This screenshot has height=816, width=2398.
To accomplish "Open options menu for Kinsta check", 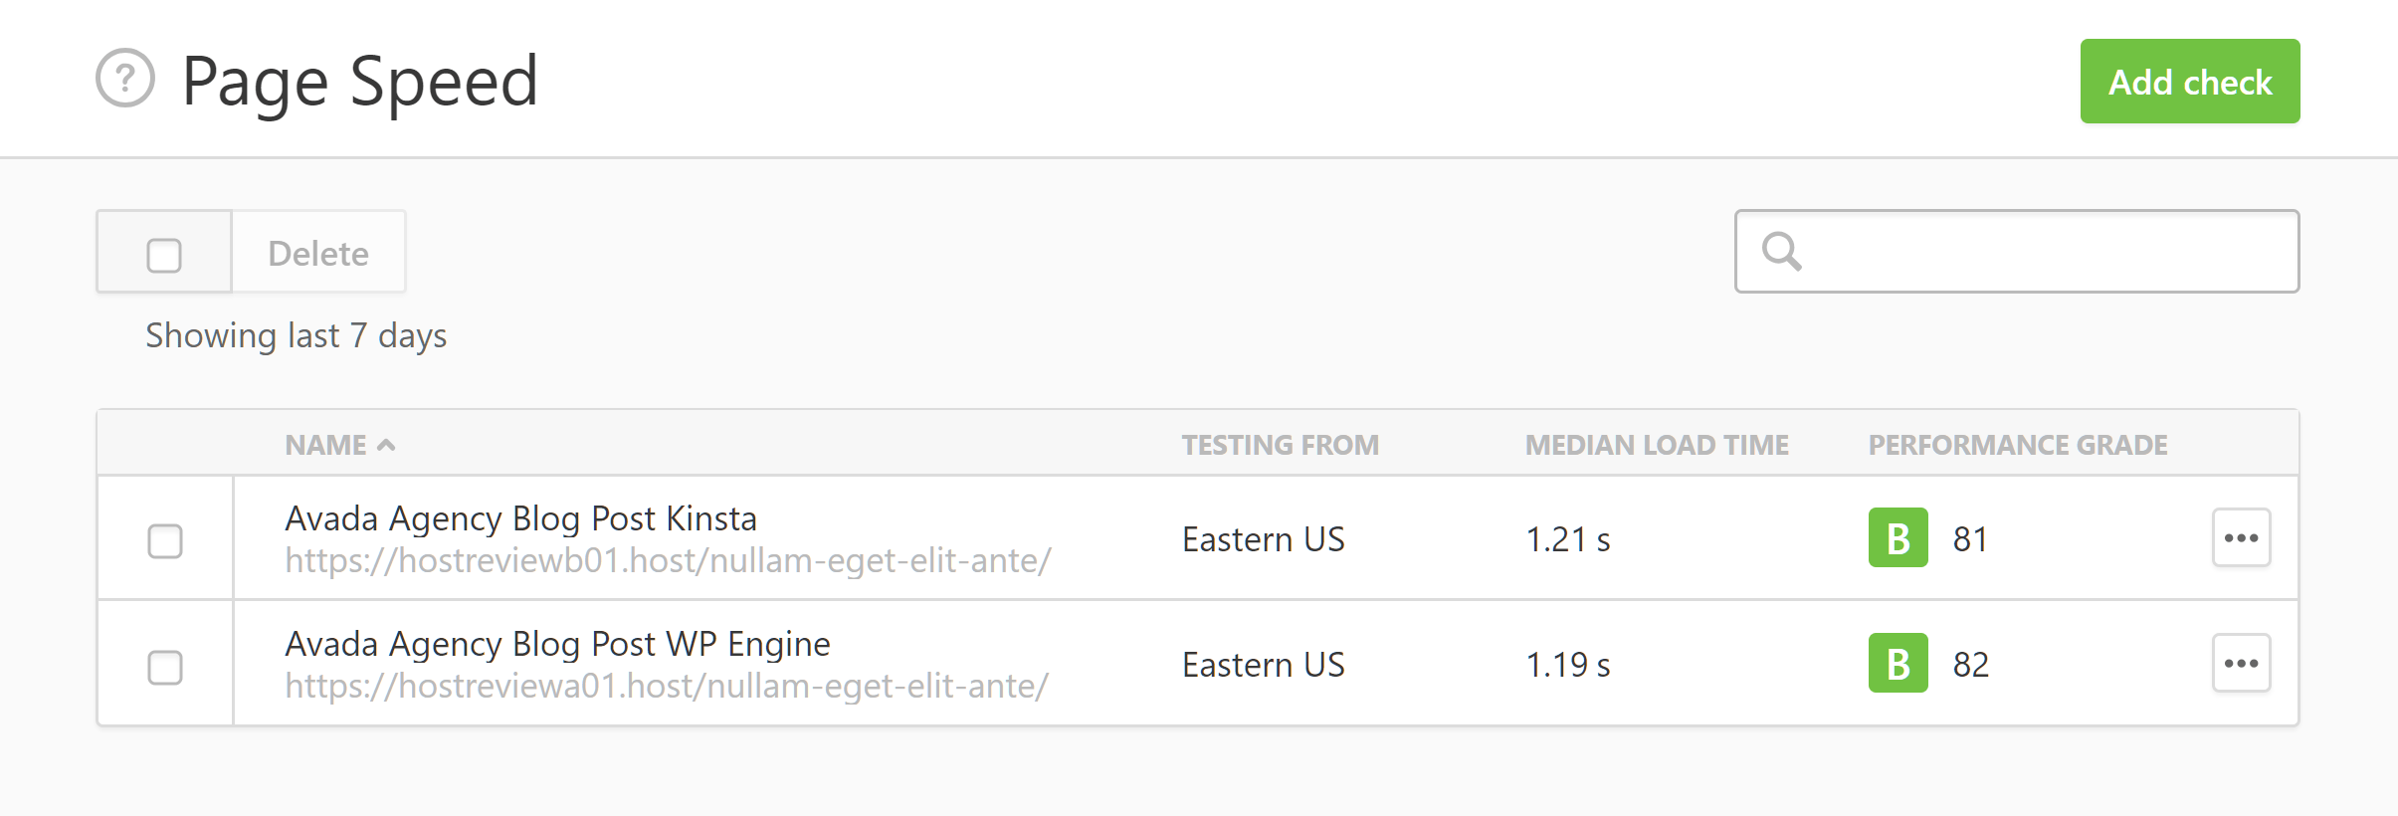I will click(x=2241, y=537).
